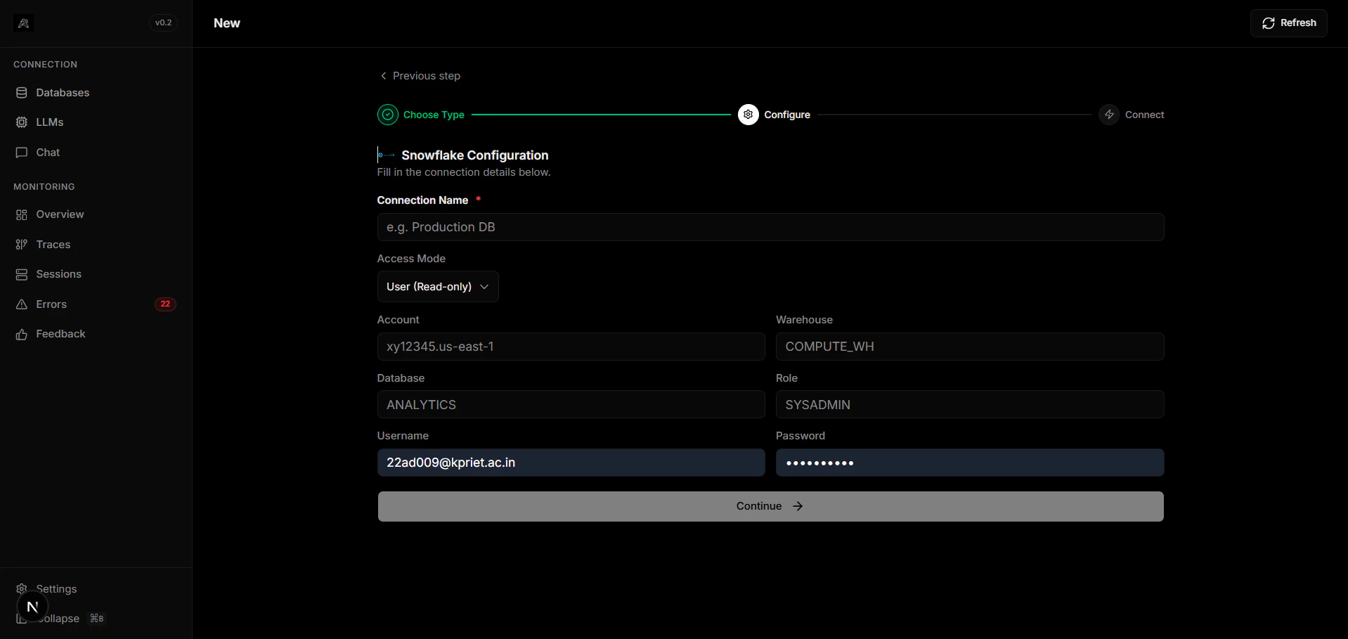The height and width of the screenshot is (639, 1348).
Task: Click into the Password field
Action: pos(970,463)
